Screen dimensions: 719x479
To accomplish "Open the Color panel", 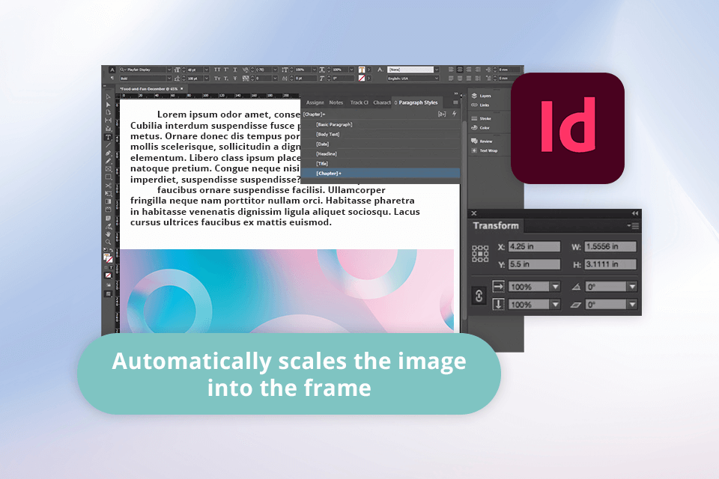I will (x=481, y=127).
